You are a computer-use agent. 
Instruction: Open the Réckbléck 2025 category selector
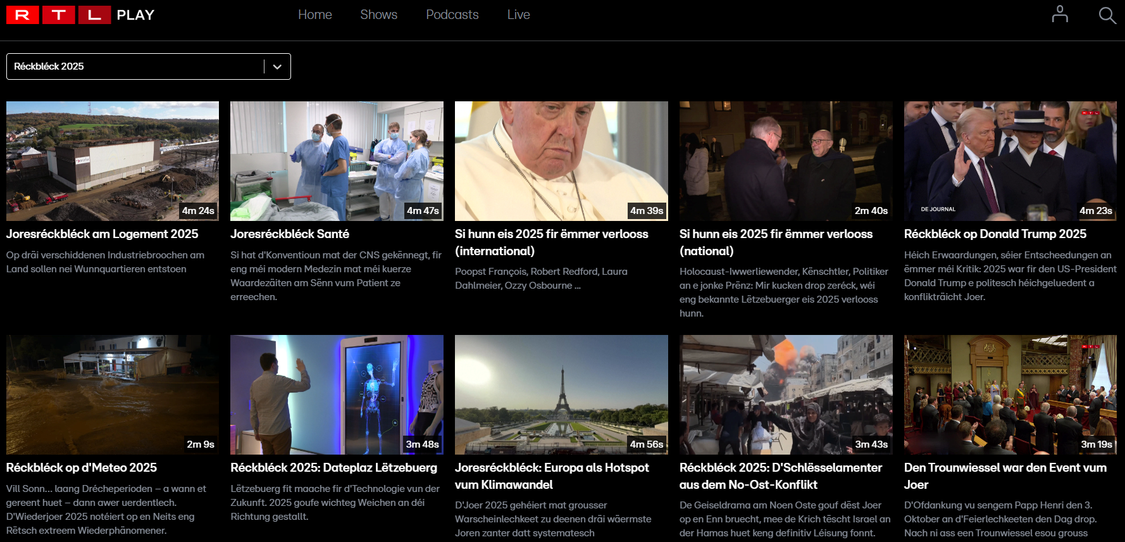[x=136, y=66]
